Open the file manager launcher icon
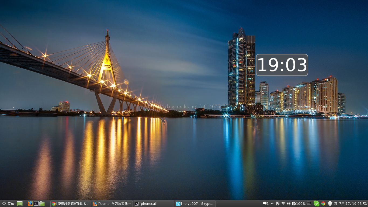This screenshot has width=368, height=207. coord(42,203)
